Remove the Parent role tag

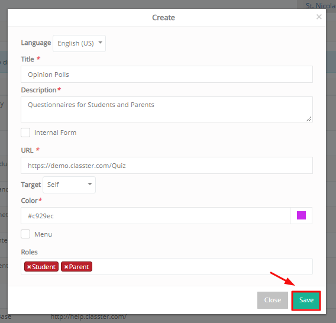click(66, 267)
